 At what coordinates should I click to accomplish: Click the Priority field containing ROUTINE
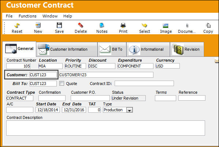[x=75, y=66]
